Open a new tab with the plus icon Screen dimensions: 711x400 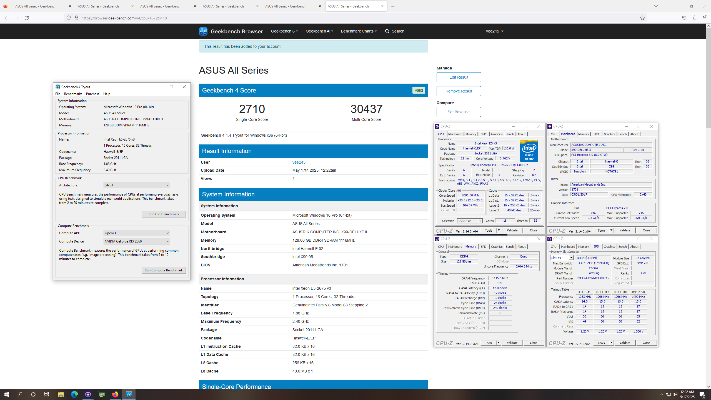tap(393, 6)
